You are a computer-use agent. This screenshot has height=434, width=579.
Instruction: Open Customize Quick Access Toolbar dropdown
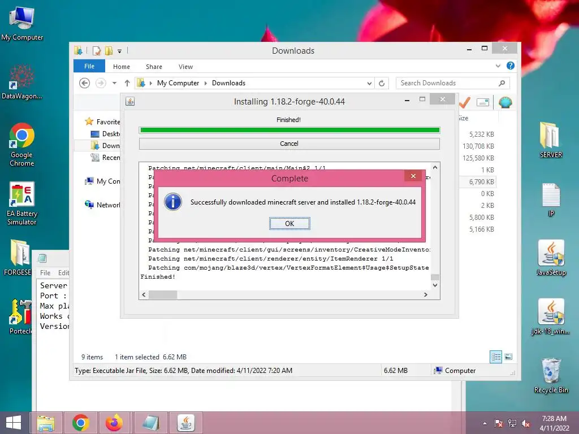coord(120,51)
